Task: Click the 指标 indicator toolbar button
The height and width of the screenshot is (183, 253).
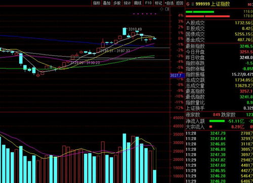Action: point(97,3)
